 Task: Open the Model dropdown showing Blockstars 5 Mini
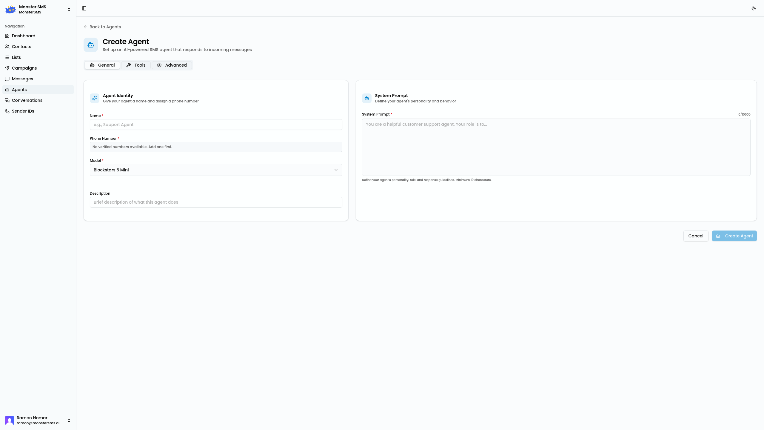[216, 170]
